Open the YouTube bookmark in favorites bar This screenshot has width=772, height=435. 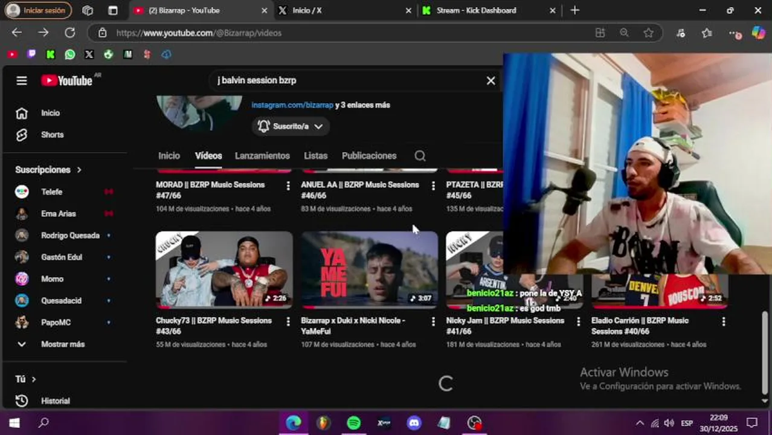click(12, 54)
